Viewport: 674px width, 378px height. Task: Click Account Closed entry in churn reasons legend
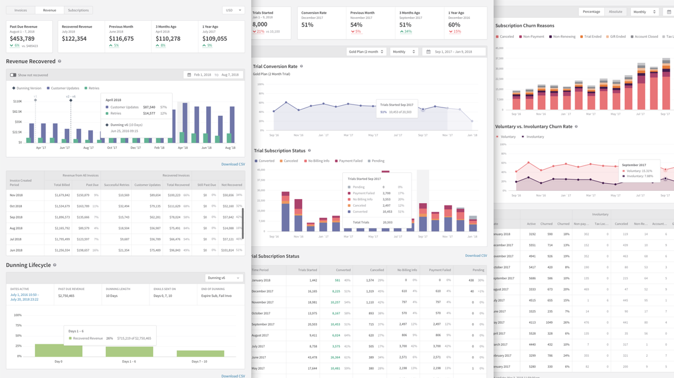(644, 37)
